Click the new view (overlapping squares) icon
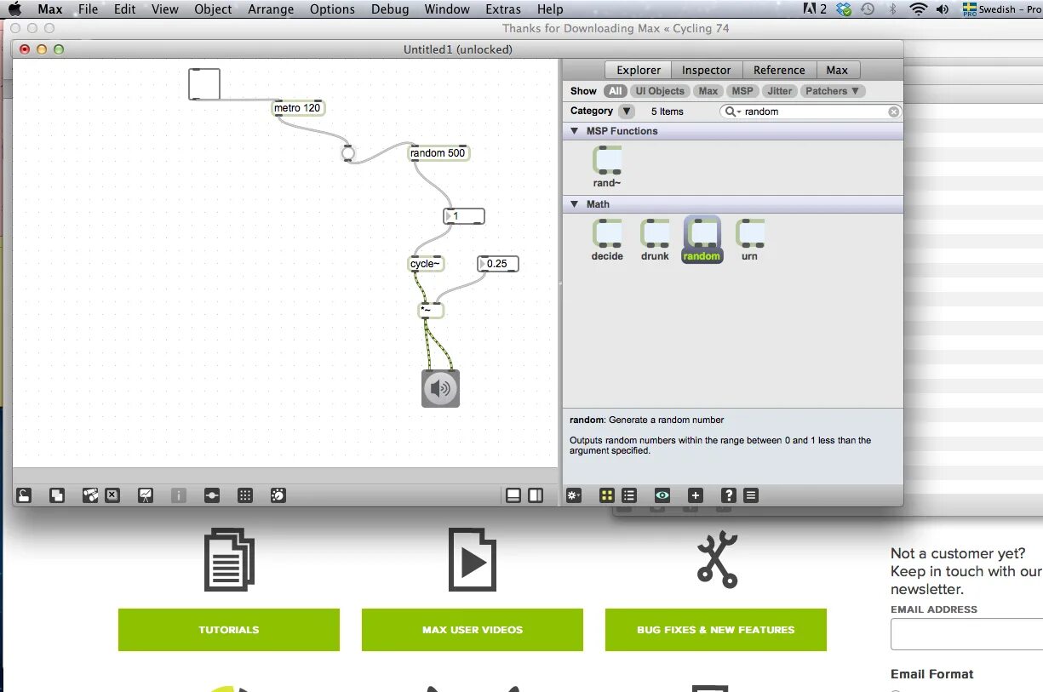 [x=57, y=495]
